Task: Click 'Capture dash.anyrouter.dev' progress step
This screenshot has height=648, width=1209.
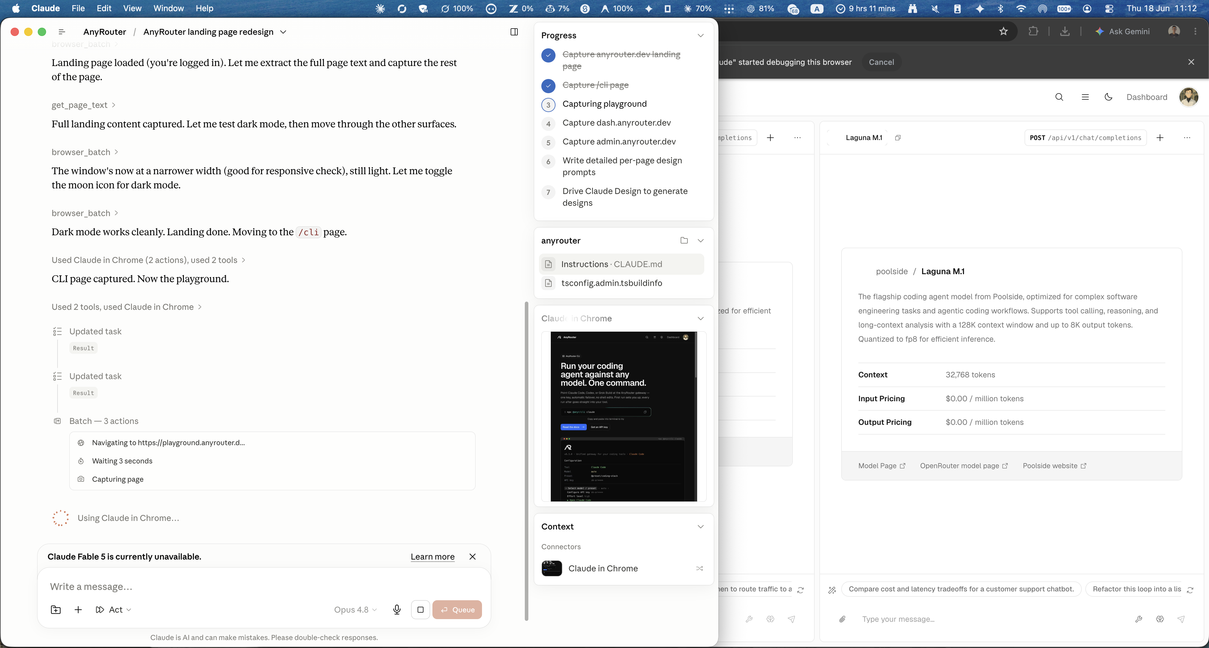Action: [x=617, y=123]
